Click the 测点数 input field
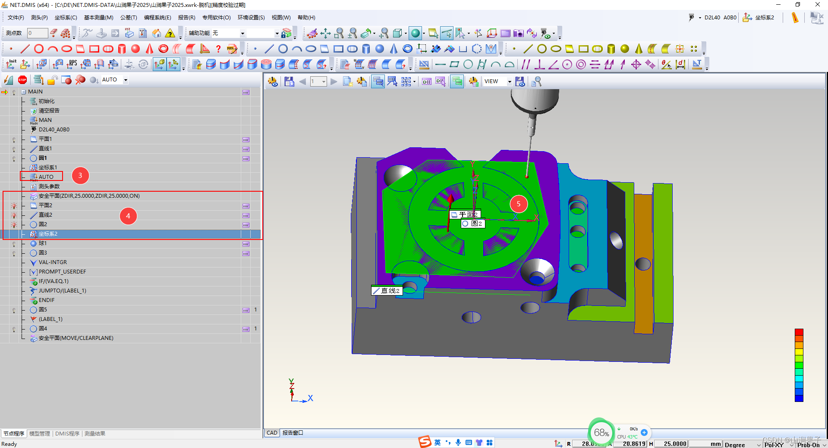 (38, 33)
